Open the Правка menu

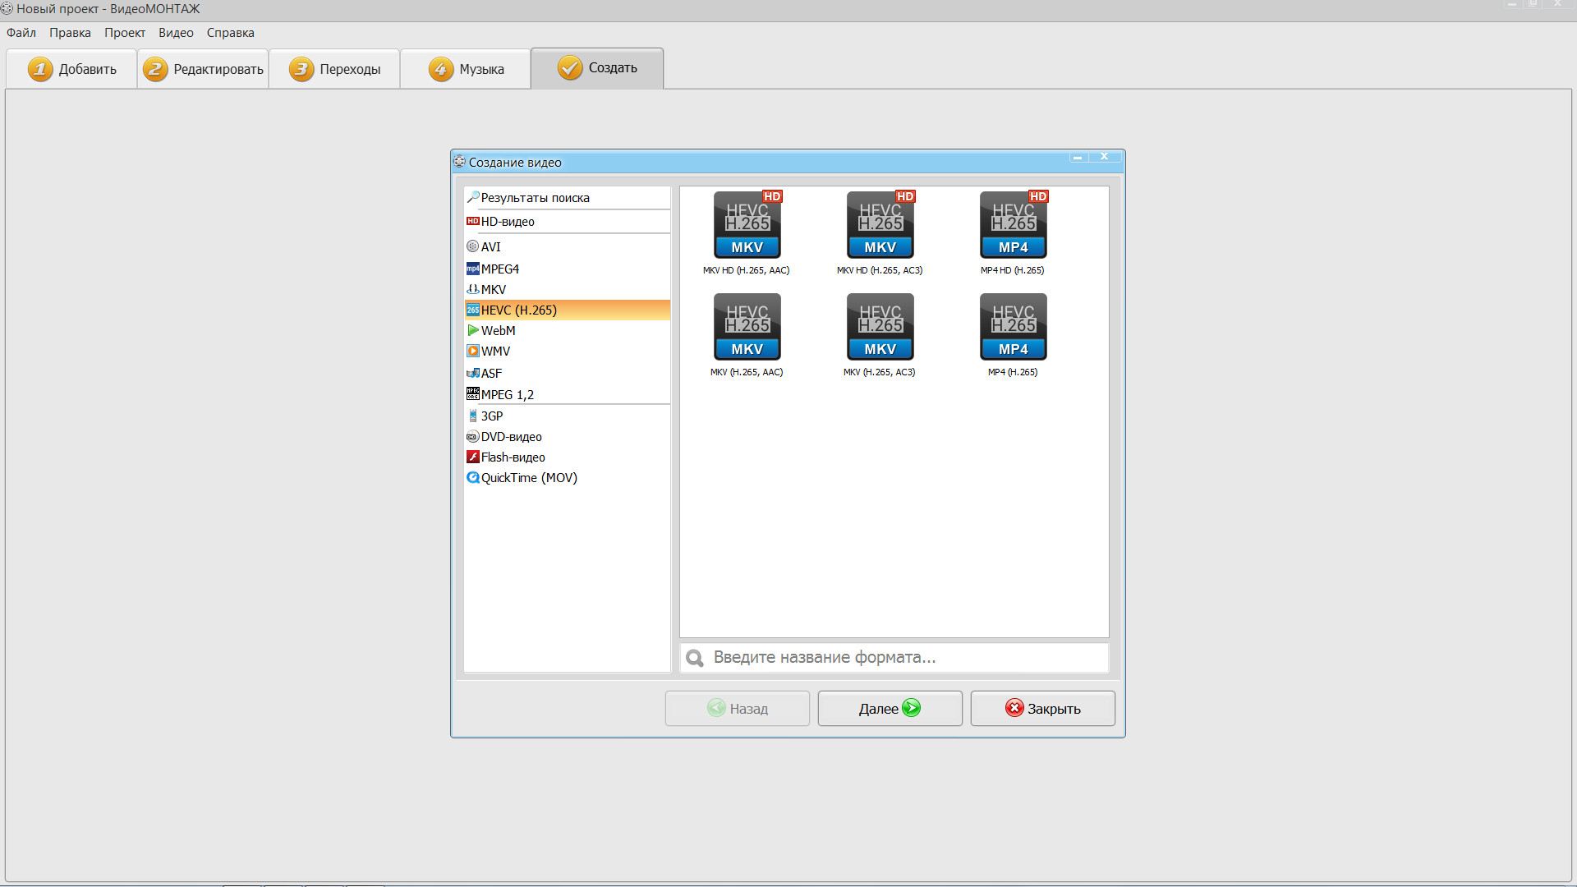click(70, 33)
